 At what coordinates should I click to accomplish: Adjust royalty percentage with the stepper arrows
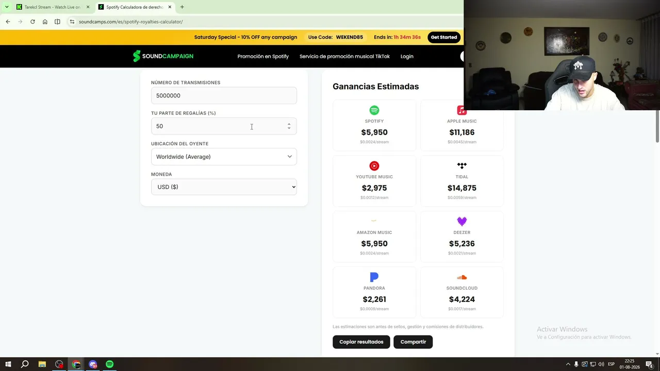[289, 126]
